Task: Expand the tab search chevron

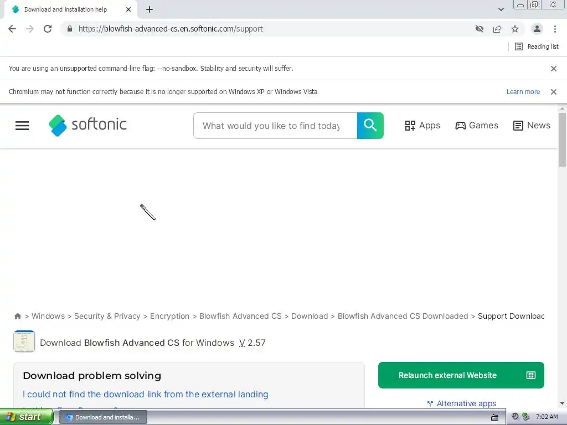Action: 501,9
